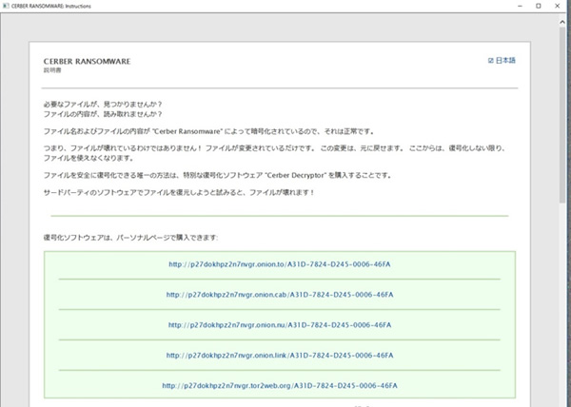Click the window title 'CERBER RANSOMWARE: Instructions'
The image size is (571, 407).
pos(51,7)
